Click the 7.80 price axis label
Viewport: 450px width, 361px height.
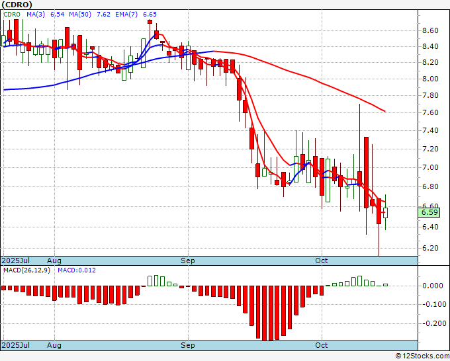point(430,95)
